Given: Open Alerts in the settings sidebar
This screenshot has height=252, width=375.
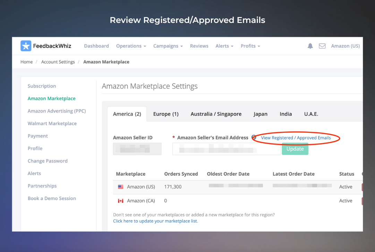Looking at the screenshot, I should coord(34,173).
